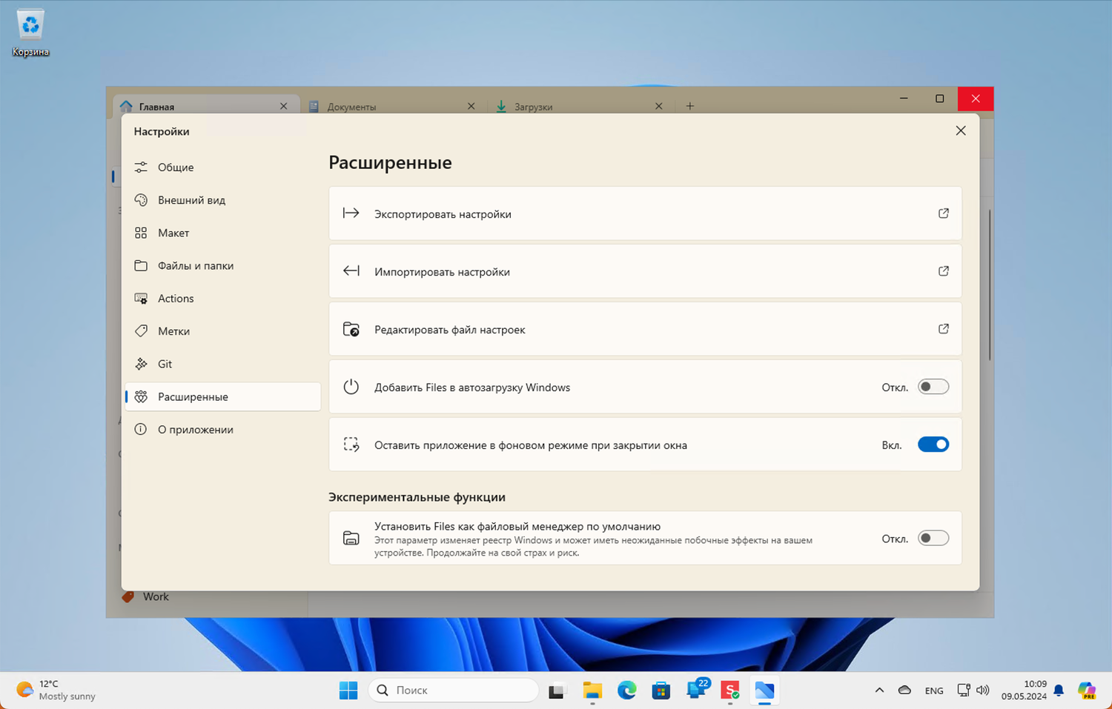This screenshot has height=709, width=1112.
Task: Turn off the background mode on close toggle
Action: pos(933,445)
